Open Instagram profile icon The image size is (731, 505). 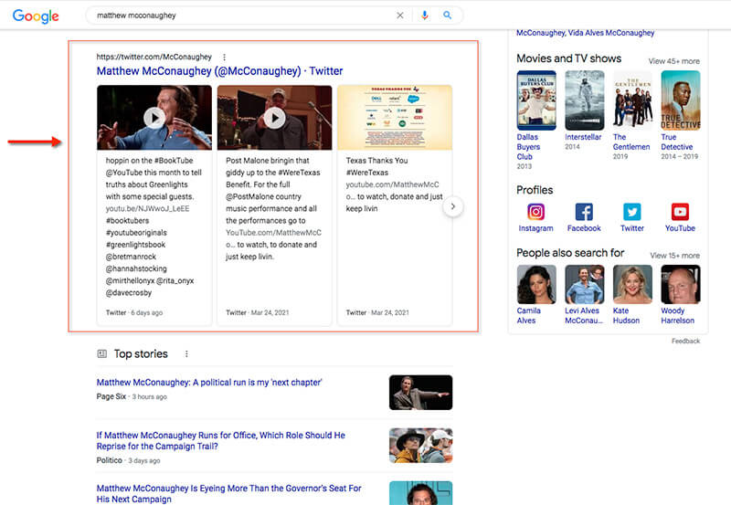pyautogui.click(x=535, y=212)
